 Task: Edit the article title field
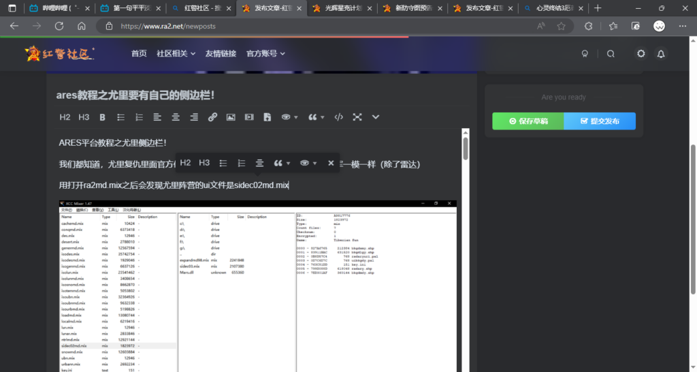coord(262,95)
